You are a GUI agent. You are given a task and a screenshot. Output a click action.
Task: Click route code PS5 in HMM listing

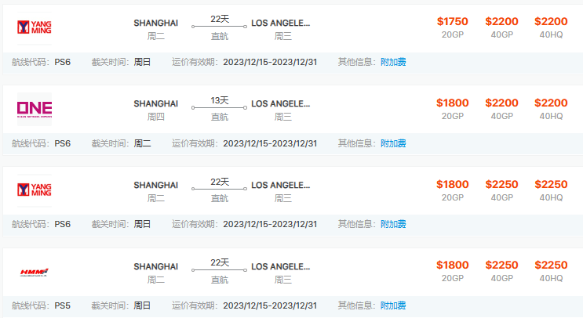pos(63,305)
